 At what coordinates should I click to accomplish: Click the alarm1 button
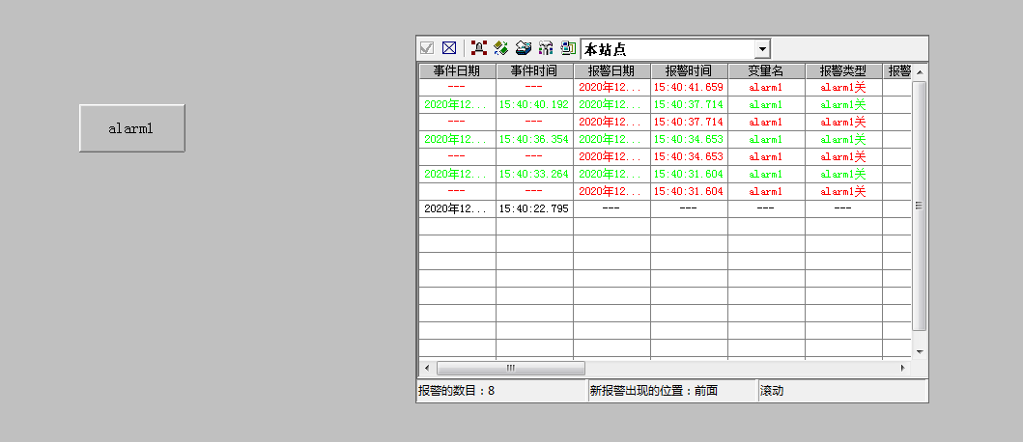(x=131, y=128)
